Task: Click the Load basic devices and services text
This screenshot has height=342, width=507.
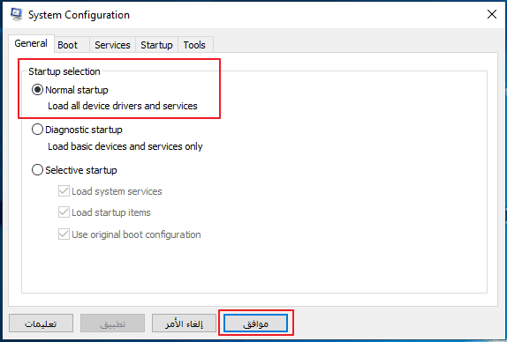Action: 125,146
